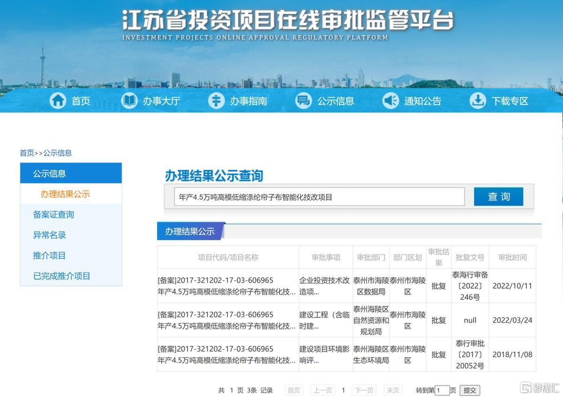
Task: Click the 审批结果 column header
Action: click(439, 257)
